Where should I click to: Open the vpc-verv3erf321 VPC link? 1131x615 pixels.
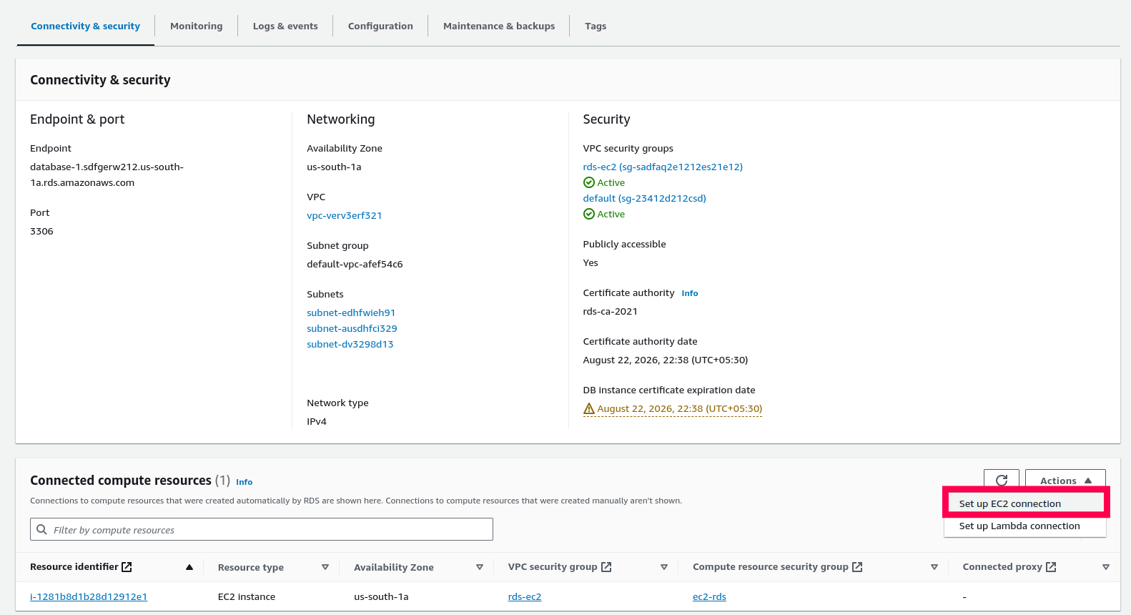pos(344,215)
